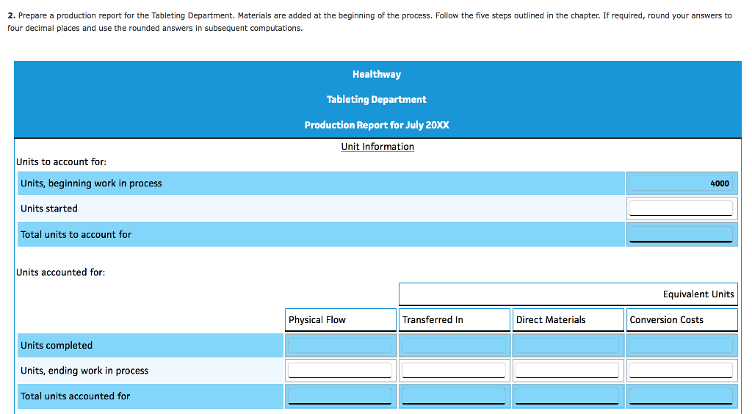752x414 pixels.
Task: Select Units completed Transferred In field
Action: (454, 346)
